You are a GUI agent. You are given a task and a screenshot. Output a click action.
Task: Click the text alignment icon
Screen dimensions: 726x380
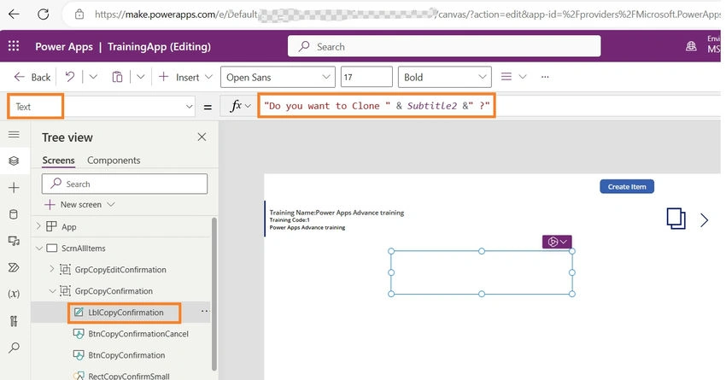click(x=506, y=77)
